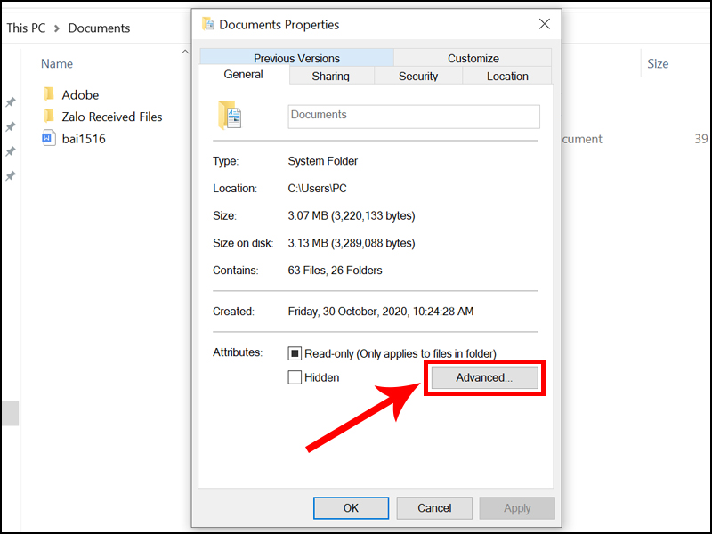Select the bai1516 Word document icon
712x534 pixels.
tap(48, 138)
